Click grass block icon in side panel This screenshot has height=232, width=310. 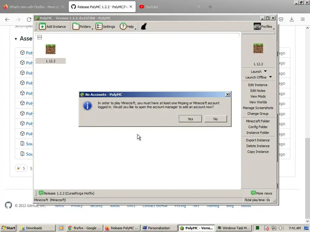pyautogui.click(x=258, y=48)
